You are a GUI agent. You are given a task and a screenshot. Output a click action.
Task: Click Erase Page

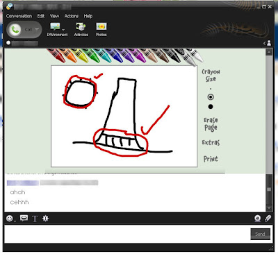211,124
